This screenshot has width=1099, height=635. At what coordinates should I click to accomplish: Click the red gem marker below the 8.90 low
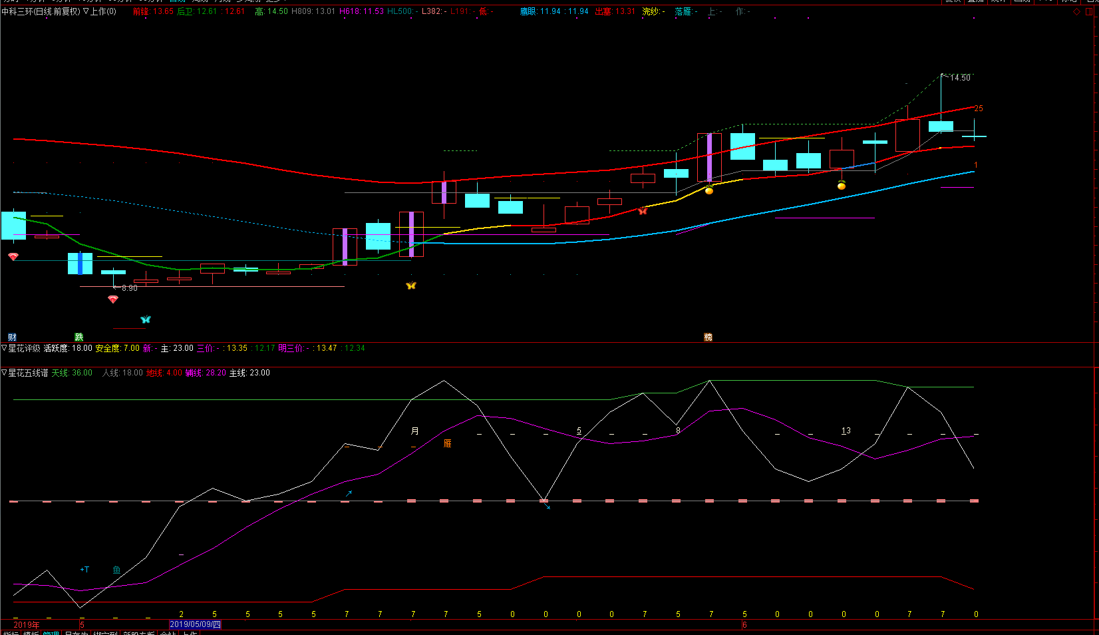(113, 300)
